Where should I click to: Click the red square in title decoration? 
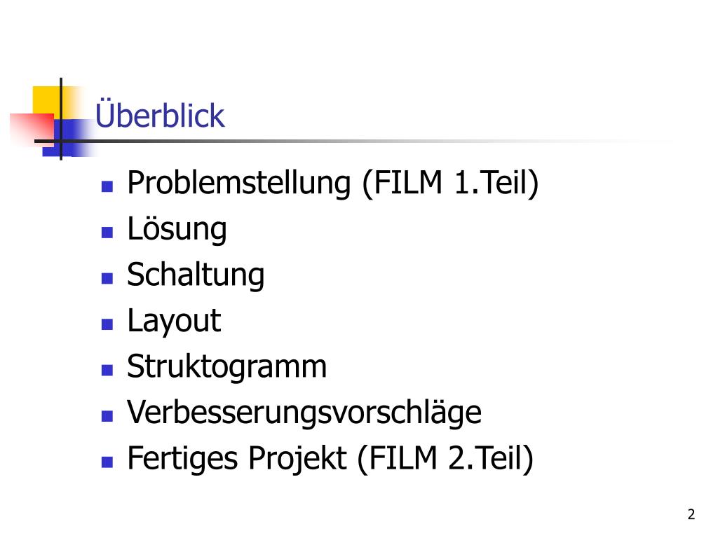pyautogui.click(x=33, y=129)
